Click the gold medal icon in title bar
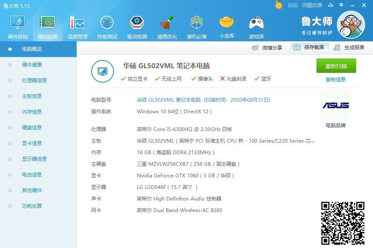Image resolution: width=373 pixels, height=248 pixels. click(x=279, y=5)
